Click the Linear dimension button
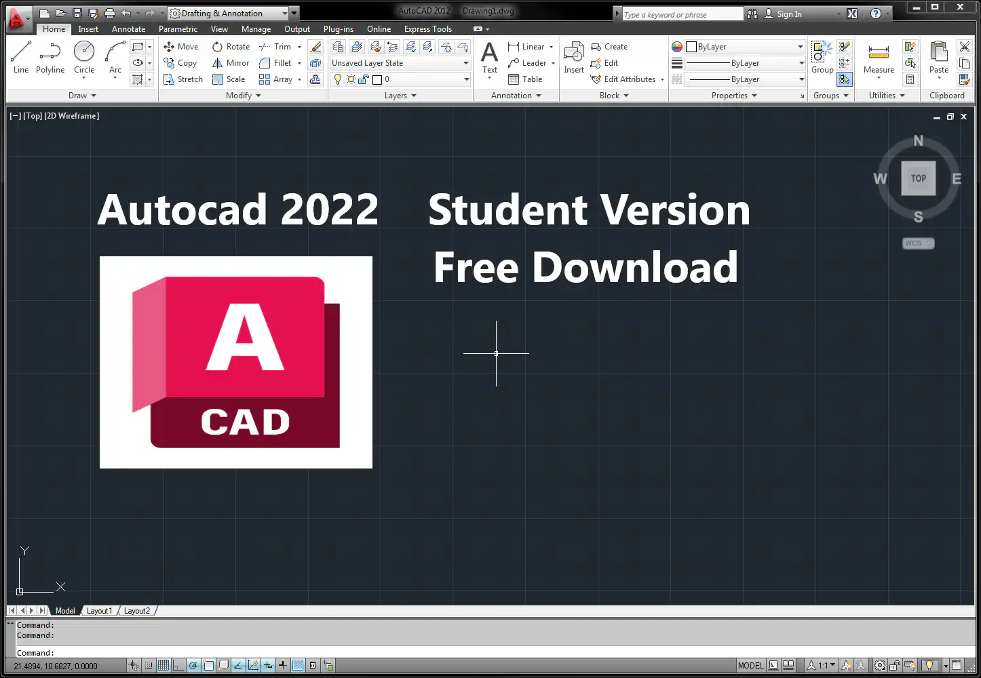 526,47
